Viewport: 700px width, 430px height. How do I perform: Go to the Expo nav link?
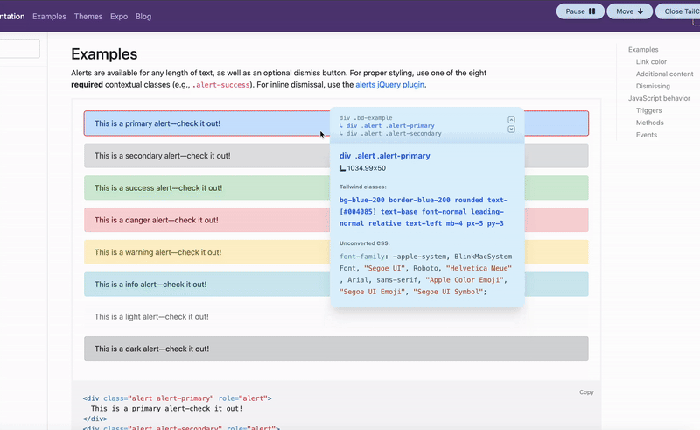pos(119,17)
